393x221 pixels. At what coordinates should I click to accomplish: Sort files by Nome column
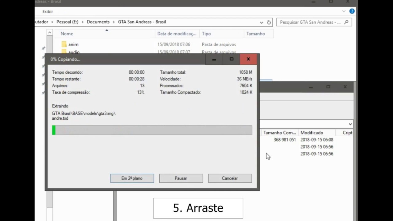(x=67, y=34)
